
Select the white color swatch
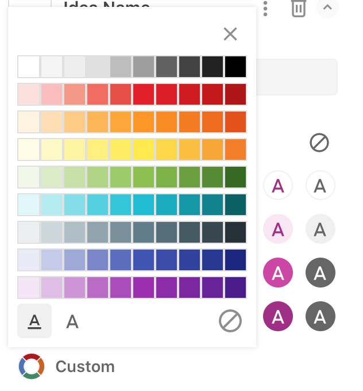(29, 67)
